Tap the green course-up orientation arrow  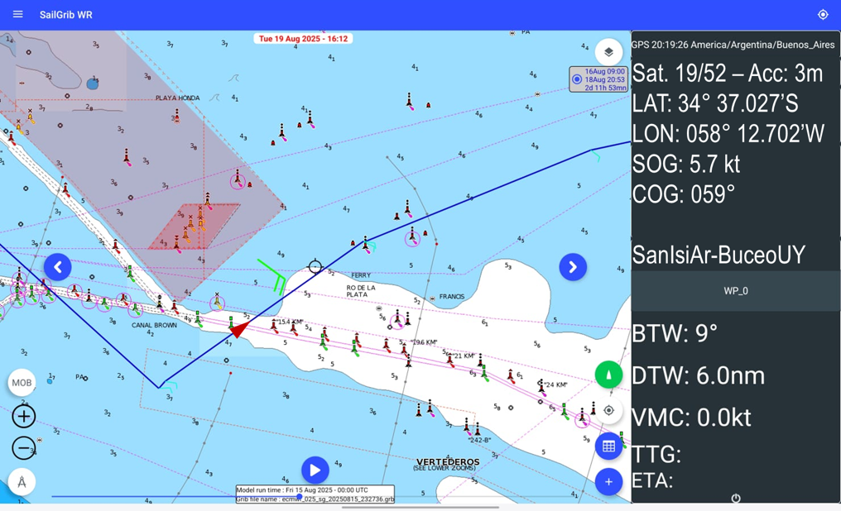[608, 375]
